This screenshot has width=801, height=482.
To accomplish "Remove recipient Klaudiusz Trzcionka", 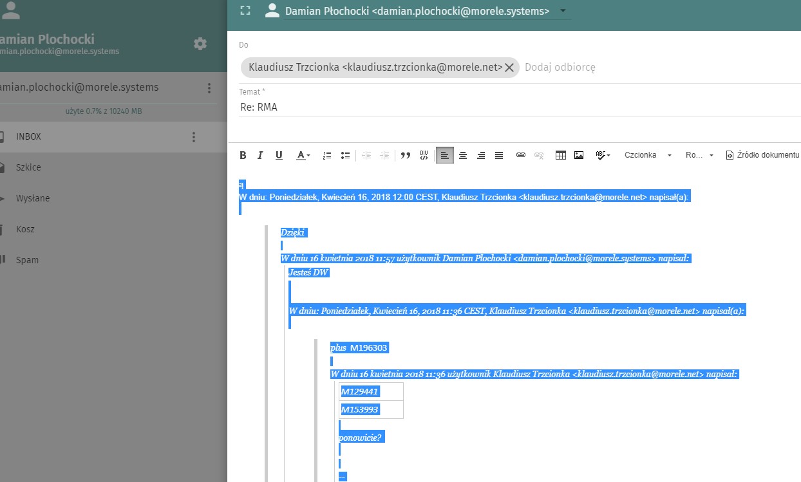I will click(x=509, y=68).
